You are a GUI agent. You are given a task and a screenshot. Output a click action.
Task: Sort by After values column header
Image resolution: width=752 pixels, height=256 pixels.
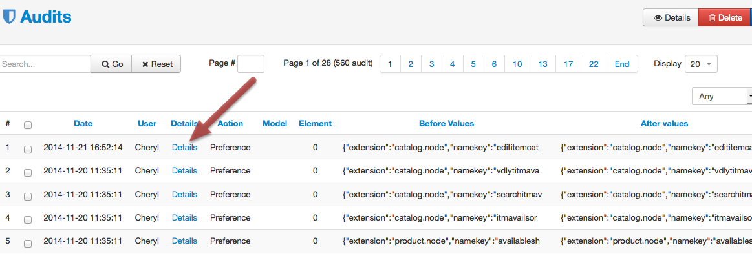pyautogui.click(x=664, y=123)
